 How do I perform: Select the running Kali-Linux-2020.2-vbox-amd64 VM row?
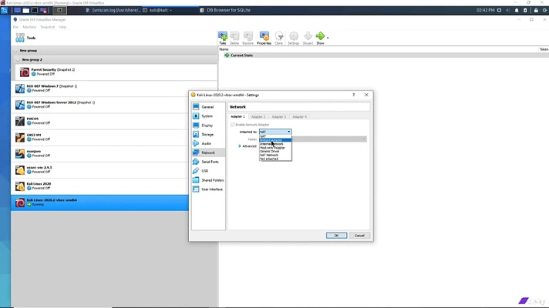pyautogui.click(x=99, y=203)
